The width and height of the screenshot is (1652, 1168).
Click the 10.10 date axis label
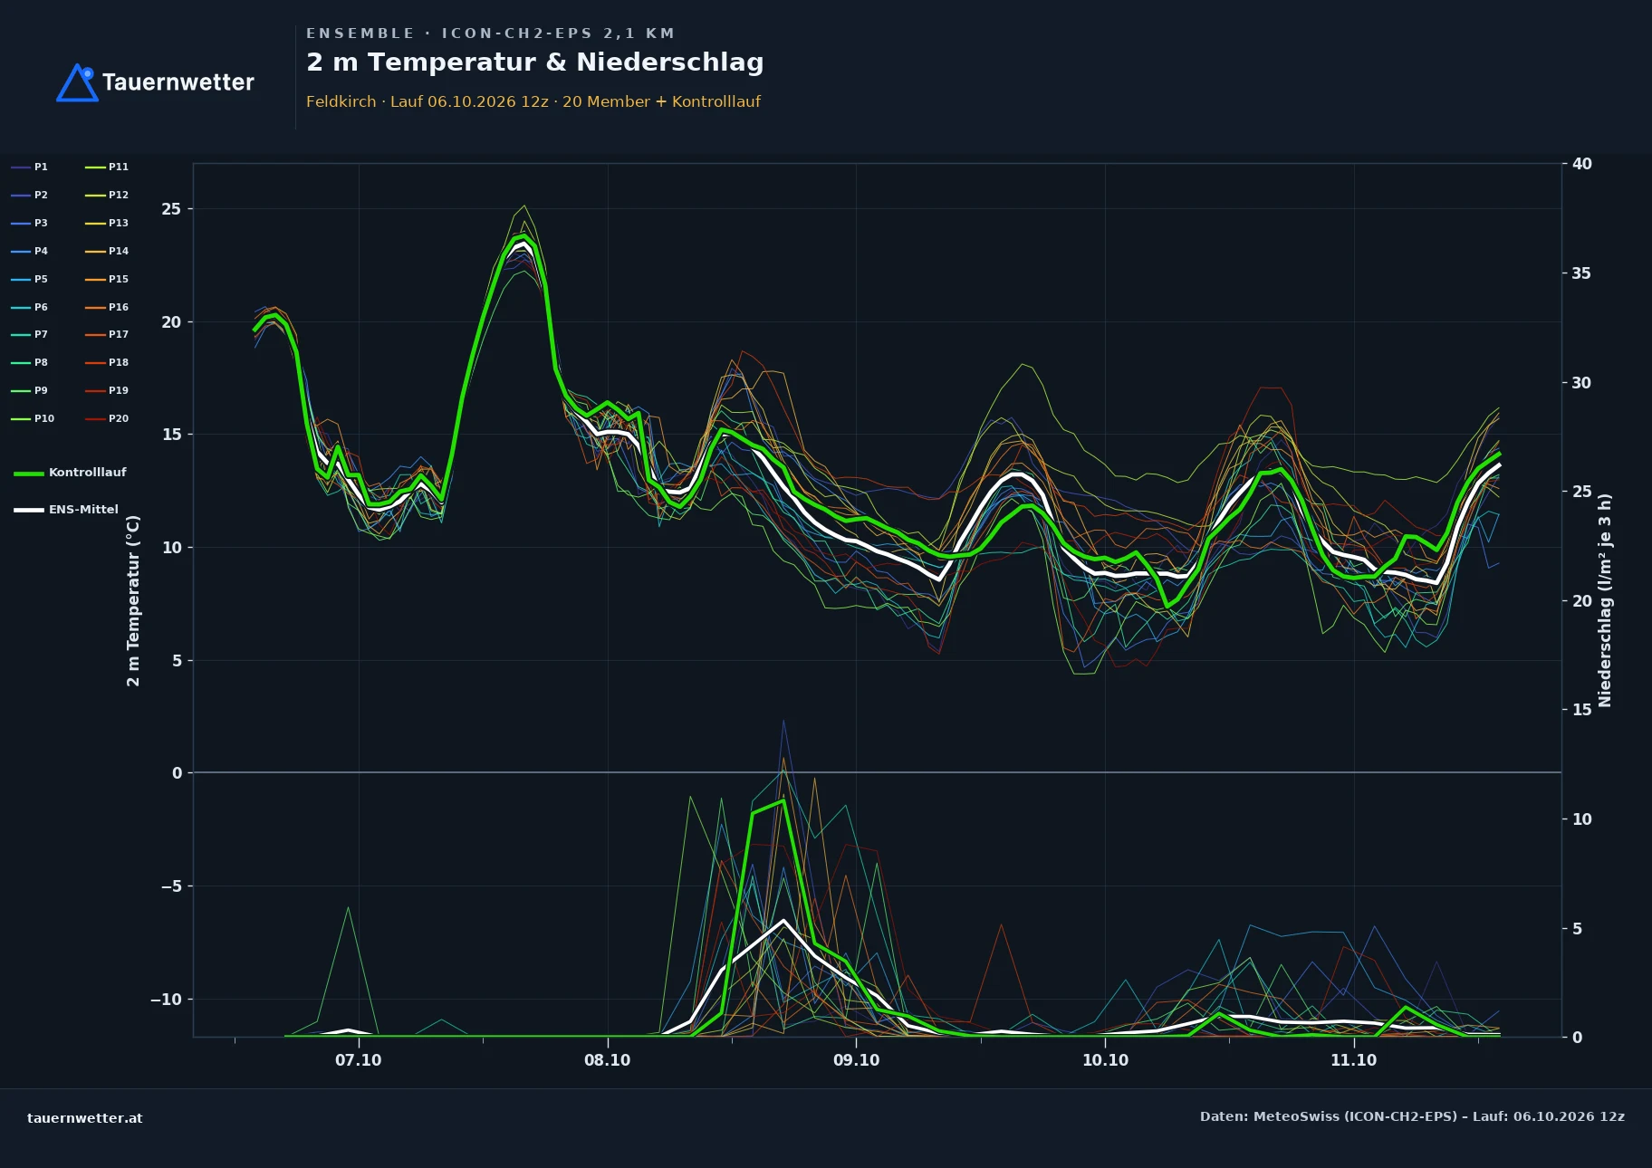coord(1106,1060)
